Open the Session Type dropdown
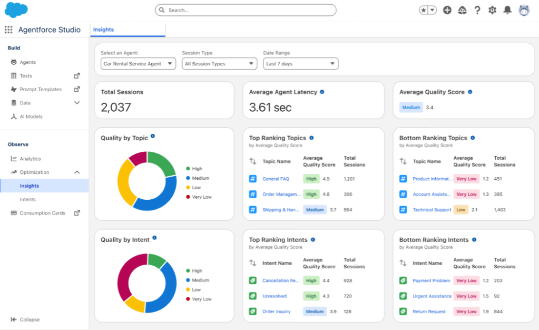This screenshot has width=539, height=330. coord(219,64)
